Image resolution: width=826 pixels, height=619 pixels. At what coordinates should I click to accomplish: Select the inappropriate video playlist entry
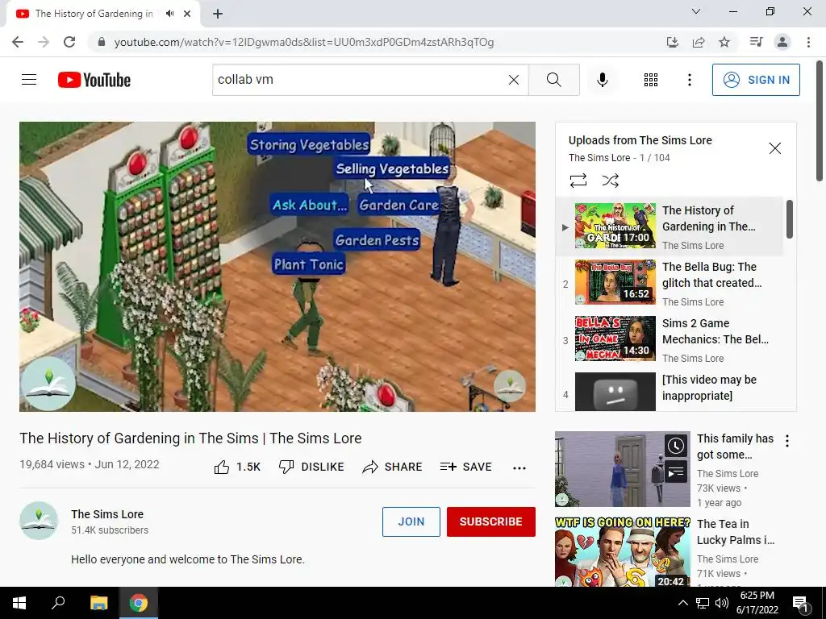point(669,392)
